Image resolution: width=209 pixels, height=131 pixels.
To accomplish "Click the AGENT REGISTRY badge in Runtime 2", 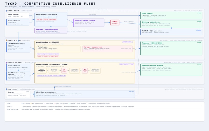I will point(127,64).
